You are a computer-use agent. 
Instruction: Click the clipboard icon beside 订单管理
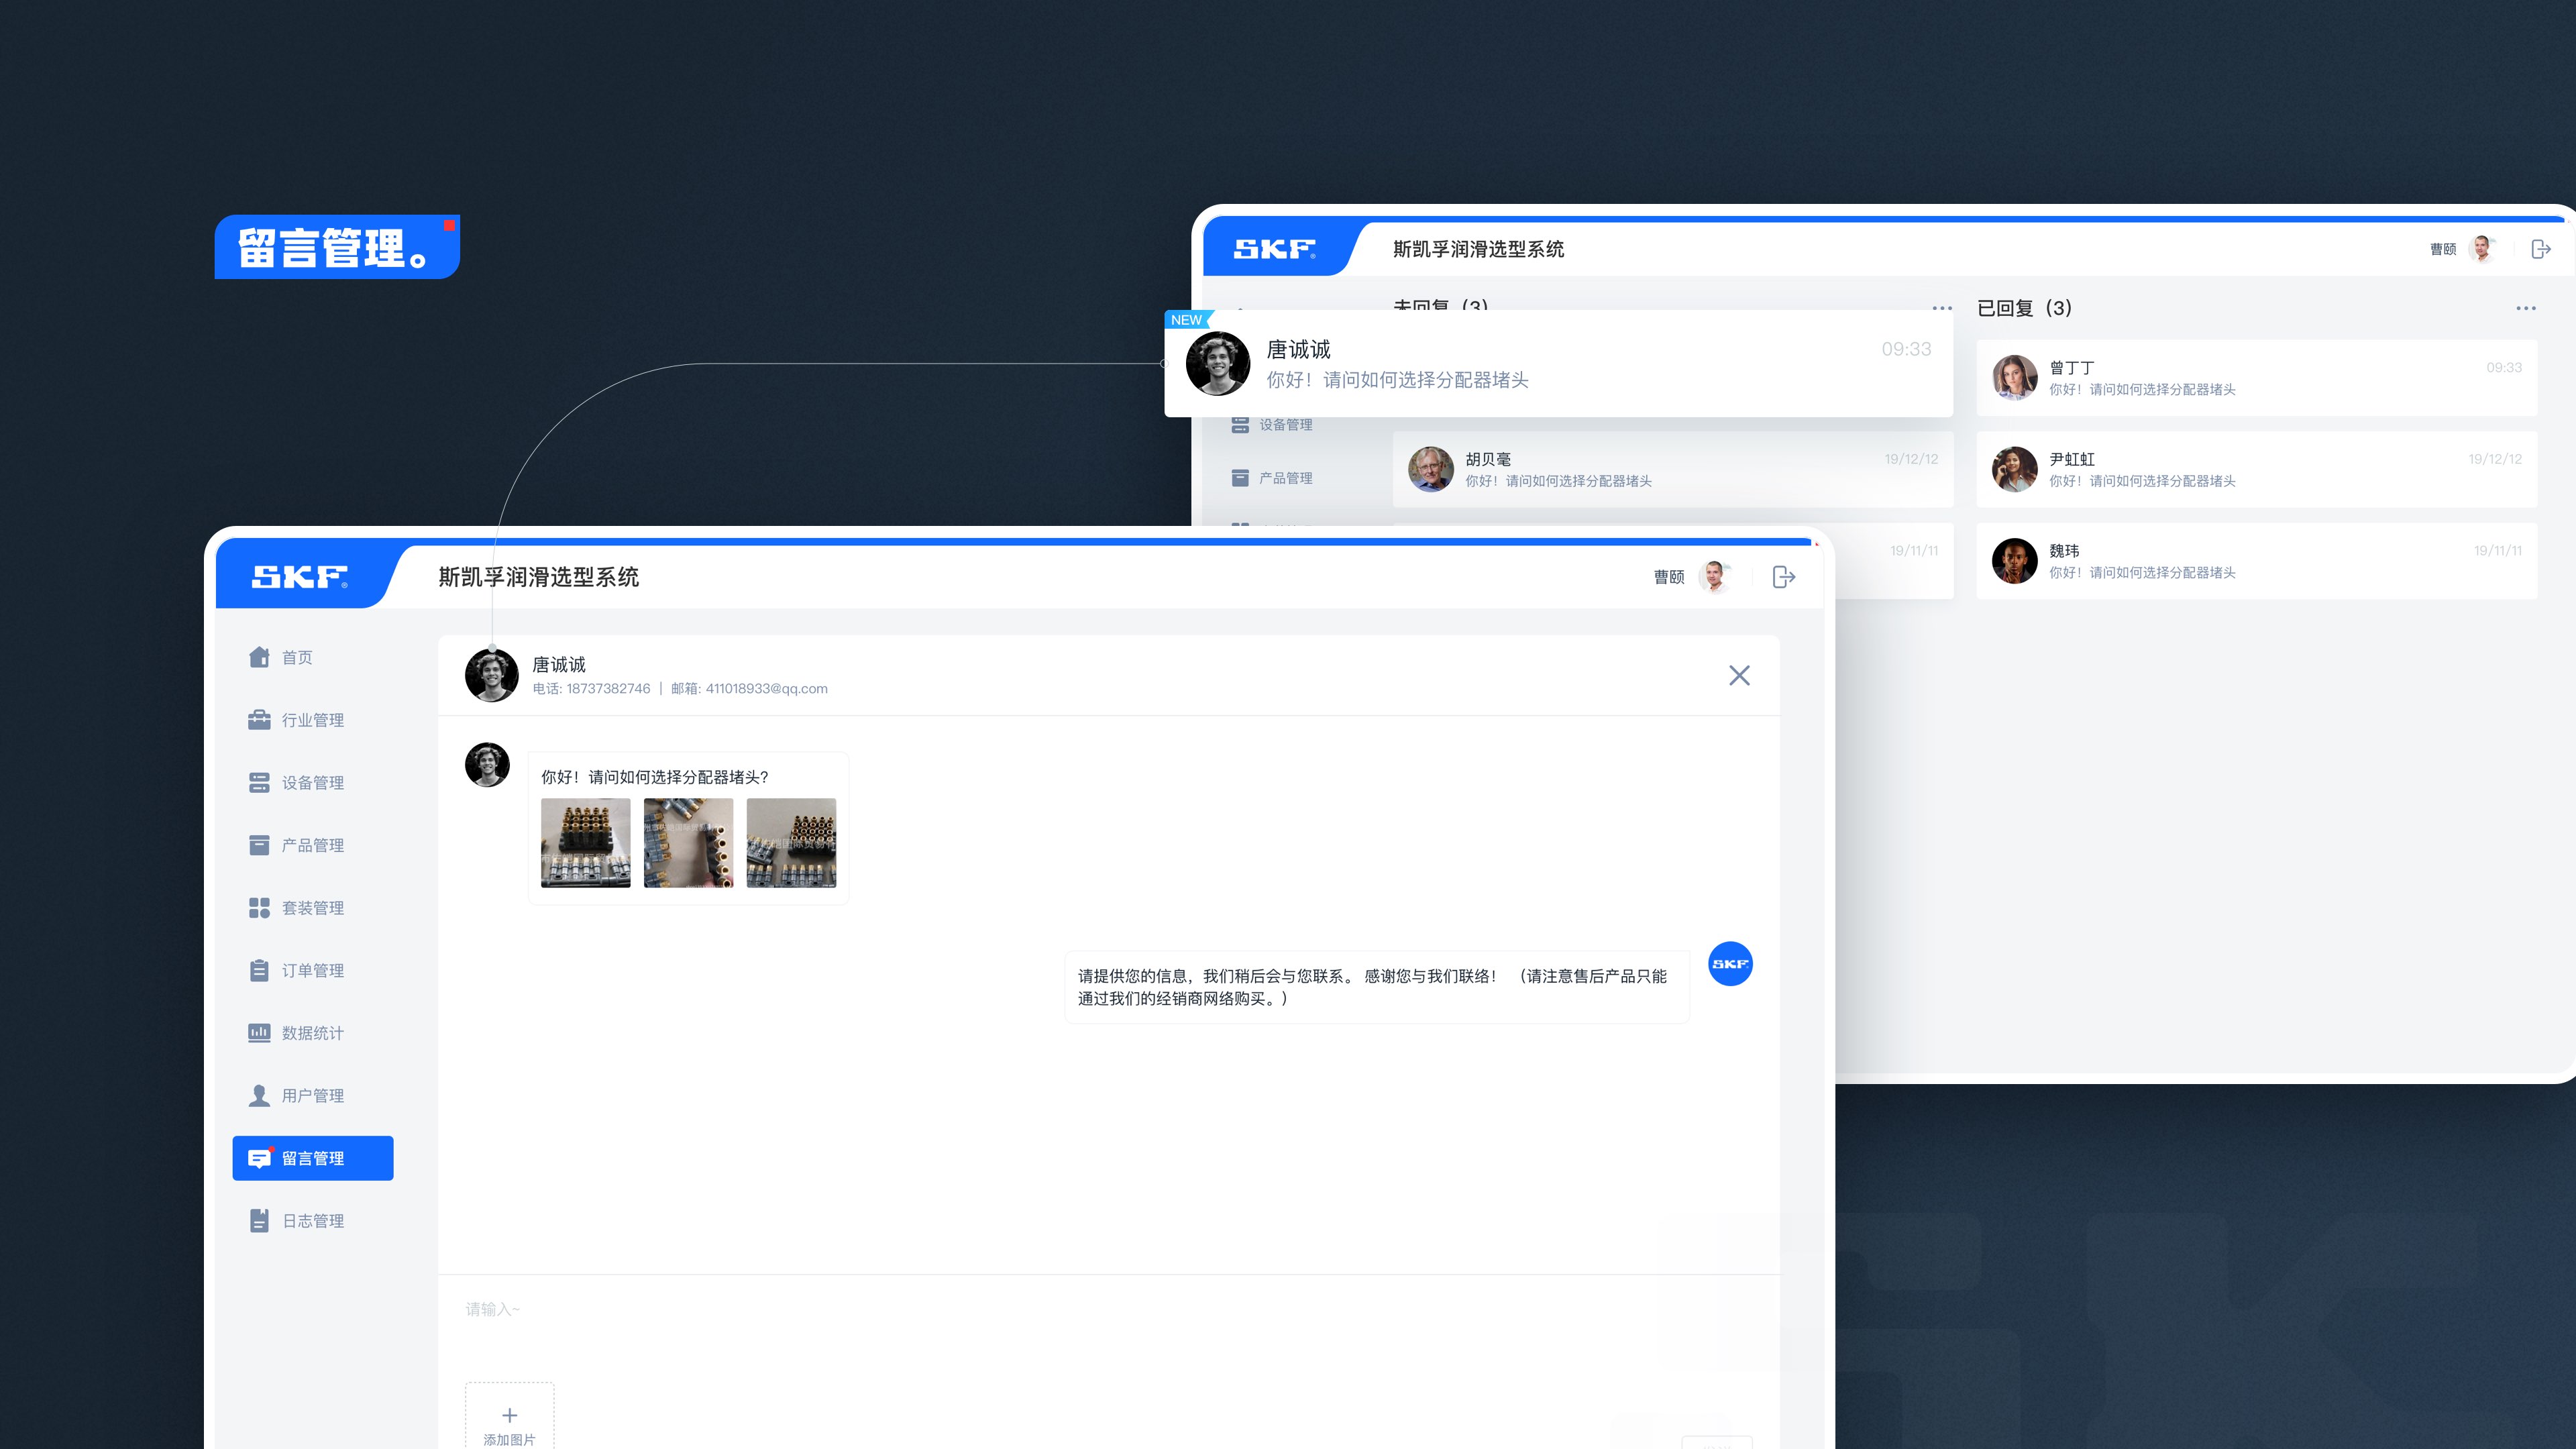click(x=259, y=970)
